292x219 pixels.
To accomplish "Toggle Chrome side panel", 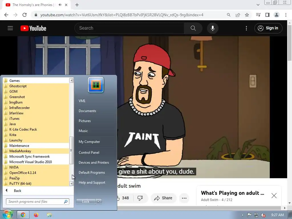I will (x=267, y=15).
